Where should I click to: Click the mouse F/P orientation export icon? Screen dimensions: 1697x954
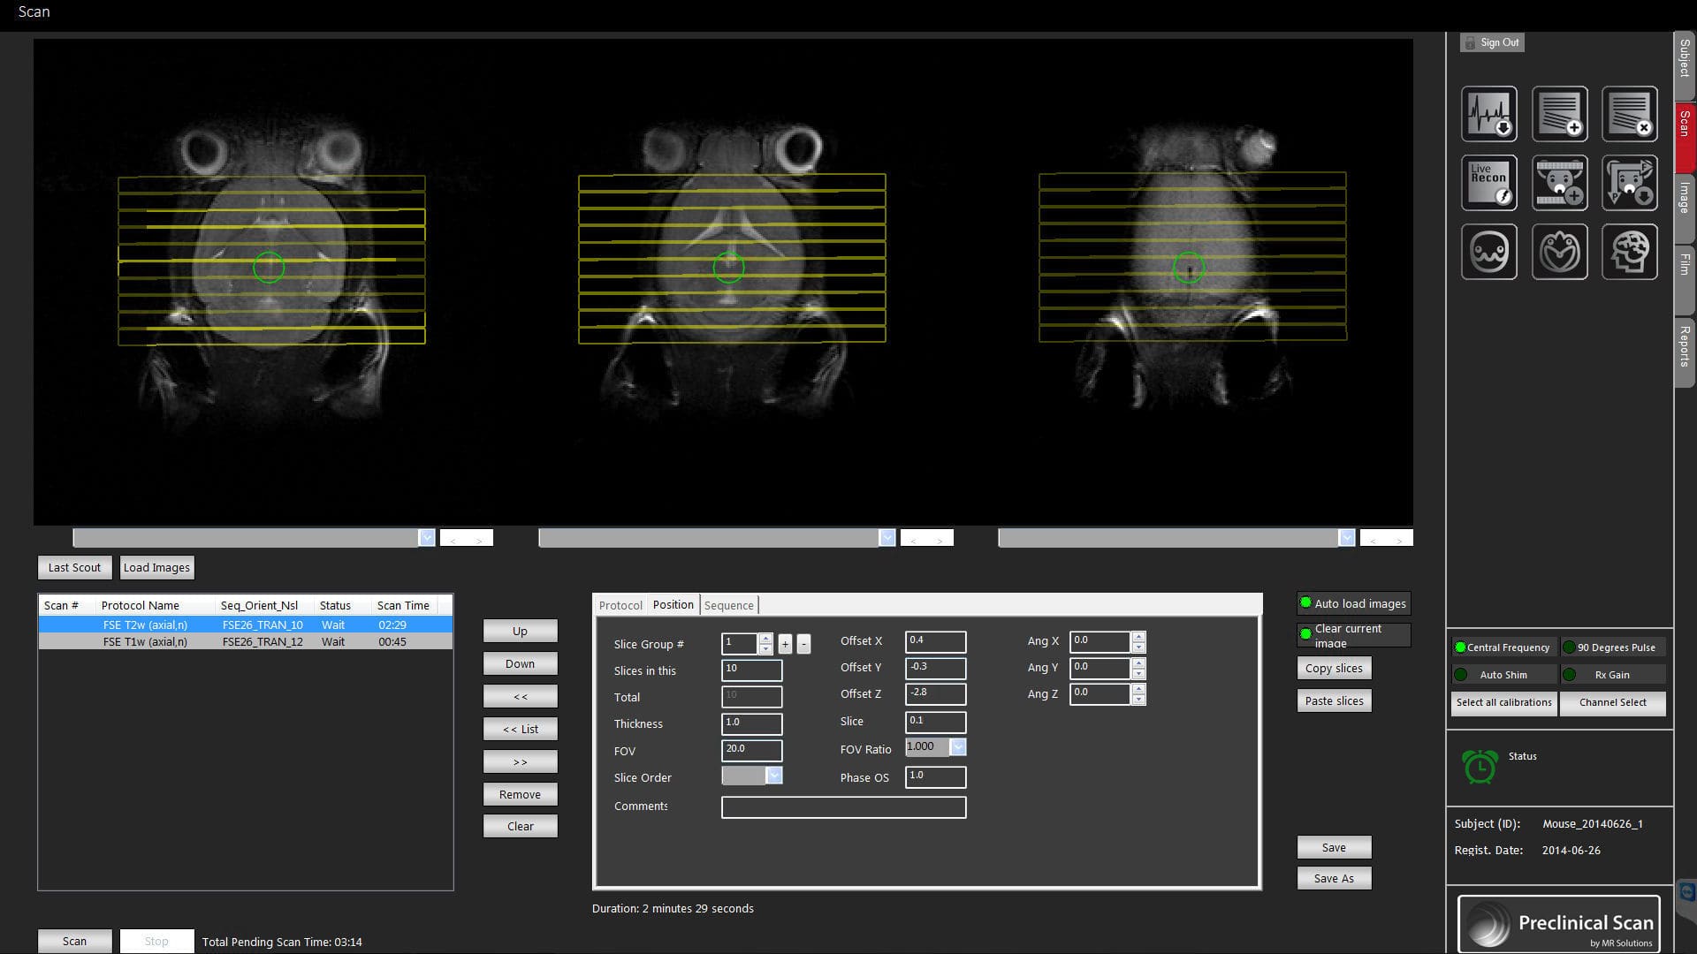pos(1630,183)
